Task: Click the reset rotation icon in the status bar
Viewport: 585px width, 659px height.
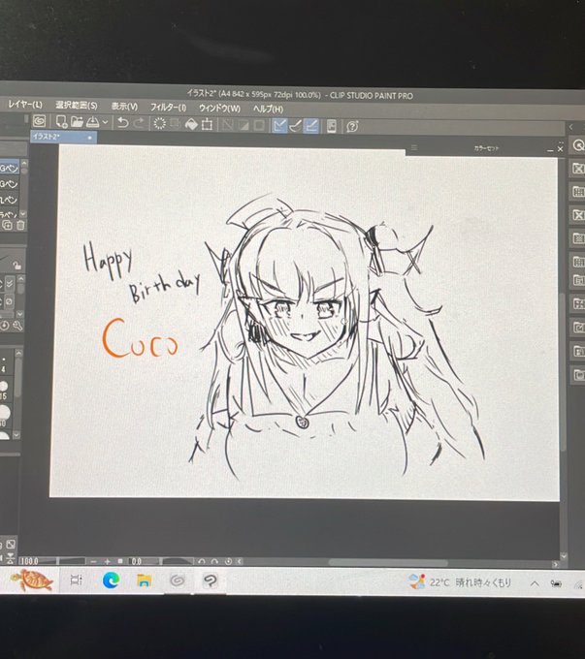Action: click(x=228, y=561)
